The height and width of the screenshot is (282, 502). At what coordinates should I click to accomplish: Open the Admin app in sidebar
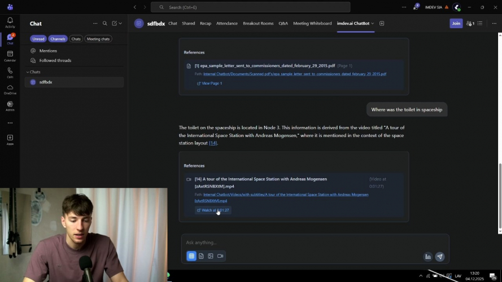point(10,106)
